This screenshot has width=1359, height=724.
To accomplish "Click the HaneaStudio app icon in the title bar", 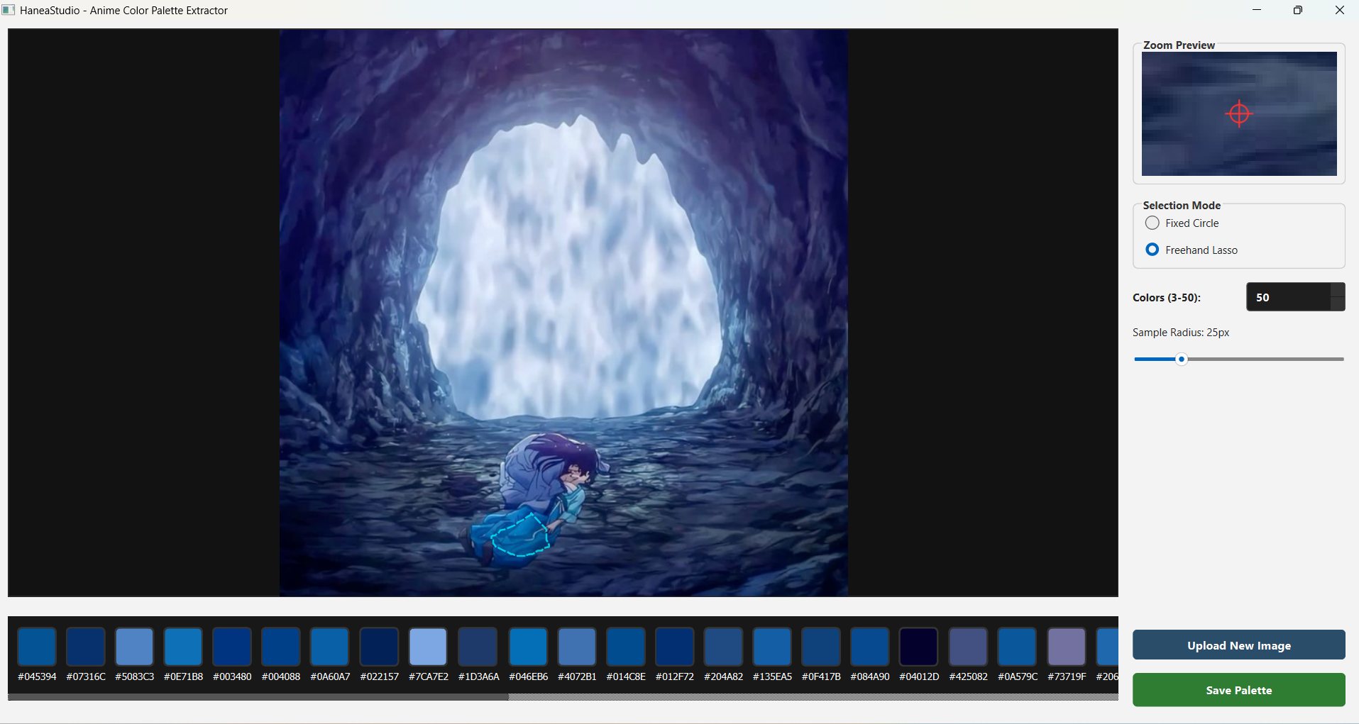I will (9, 10).
